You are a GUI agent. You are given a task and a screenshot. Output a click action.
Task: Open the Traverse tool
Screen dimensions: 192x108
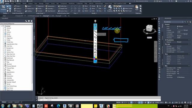point(18,11)
